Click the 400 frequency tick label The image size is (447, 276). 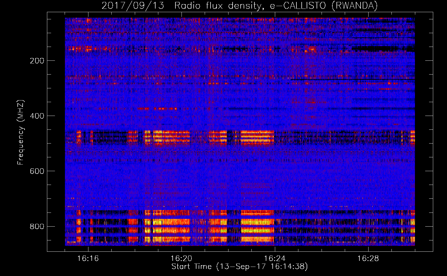coord(37,116)
